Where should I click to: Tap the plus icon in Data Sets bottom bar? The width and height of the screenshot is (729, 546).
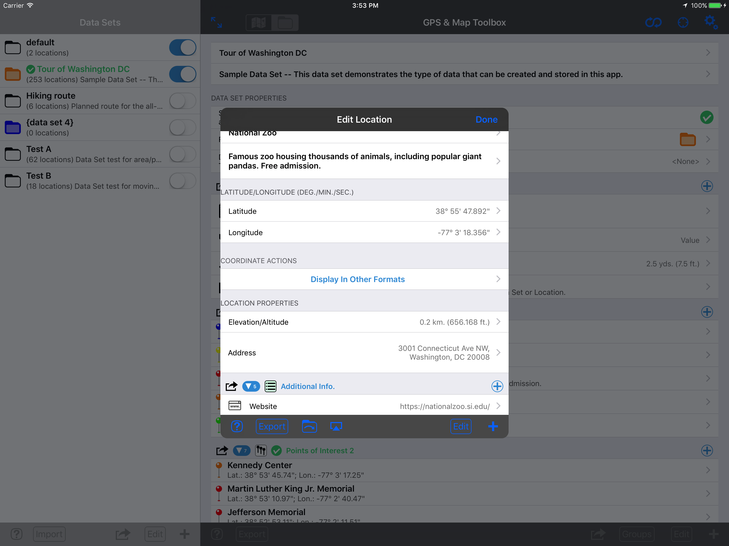click(x=185, y=534)
